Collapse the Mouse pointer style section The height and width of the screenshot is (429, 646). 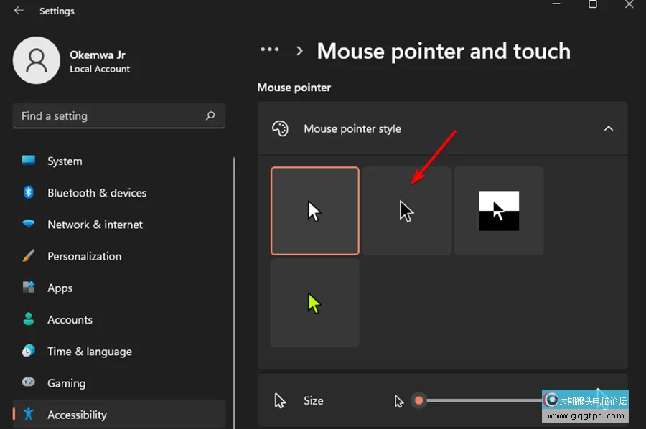pos(608,129)
